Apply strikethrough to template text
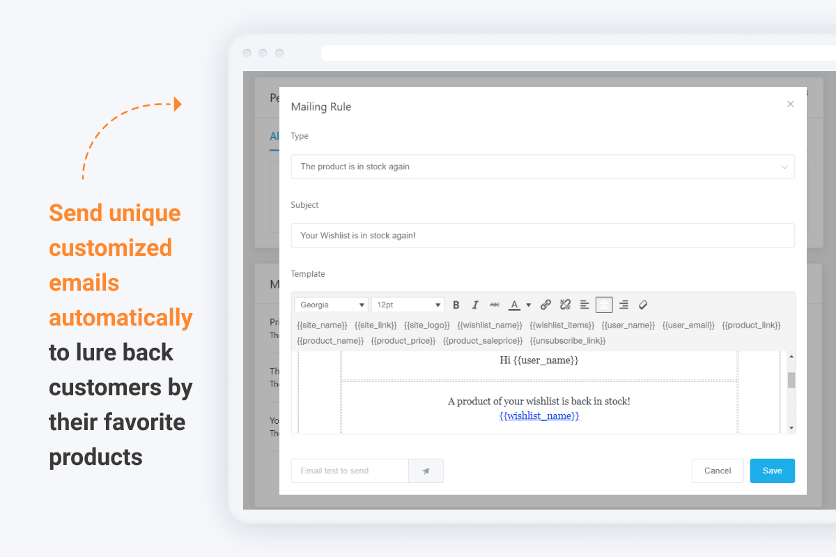 pos(495,305)
